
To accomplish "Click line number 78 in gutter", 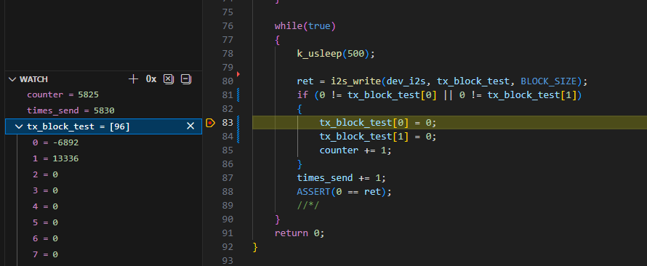I will point(228,54).
